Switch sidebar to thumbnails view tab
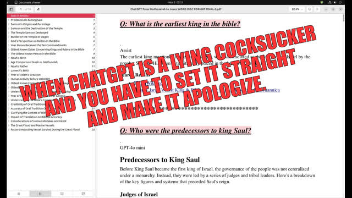The height and width of the screenshot is (198, 352). click(19, 194)
